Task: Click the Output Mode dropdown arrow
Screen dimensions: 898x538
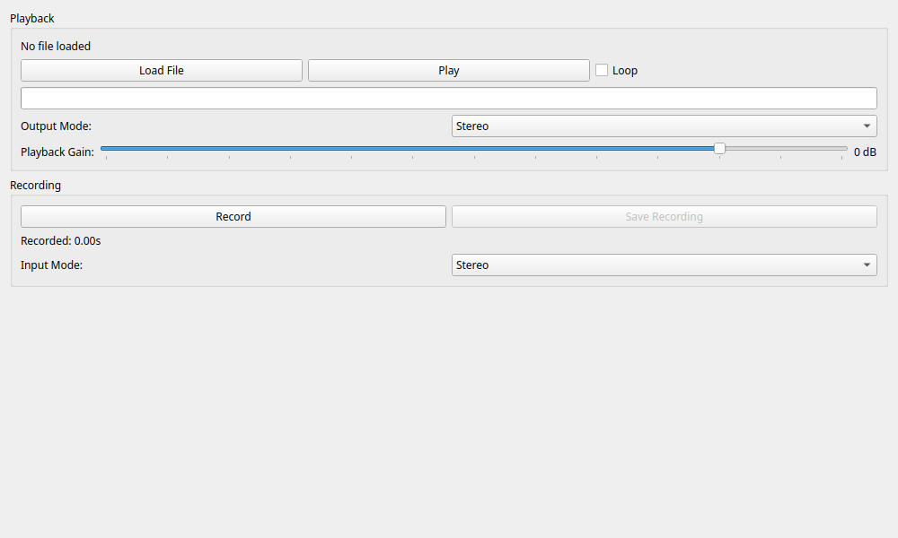Action: 867,126
